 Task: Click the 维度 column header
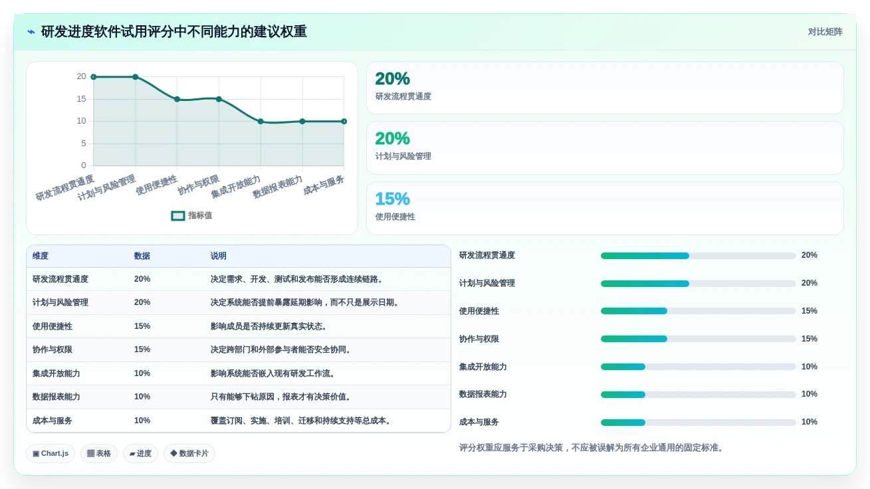click(x=41, y=256)
